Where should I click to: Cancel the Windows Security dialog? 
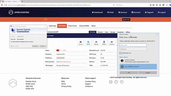coord(147,73)
